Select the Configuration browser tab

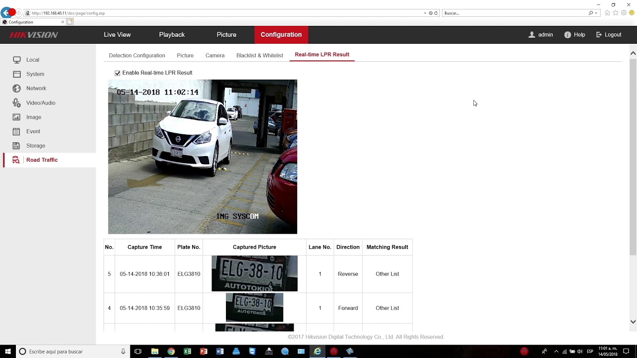point(32,22)
